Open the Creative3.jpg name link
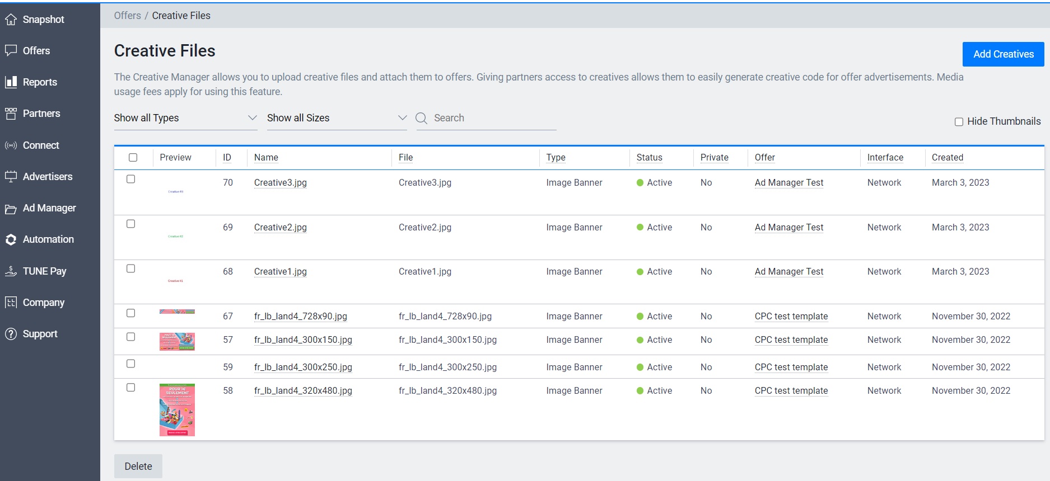Image resolution: width=1050 pixels, height=481 pixels. [281, 182]
